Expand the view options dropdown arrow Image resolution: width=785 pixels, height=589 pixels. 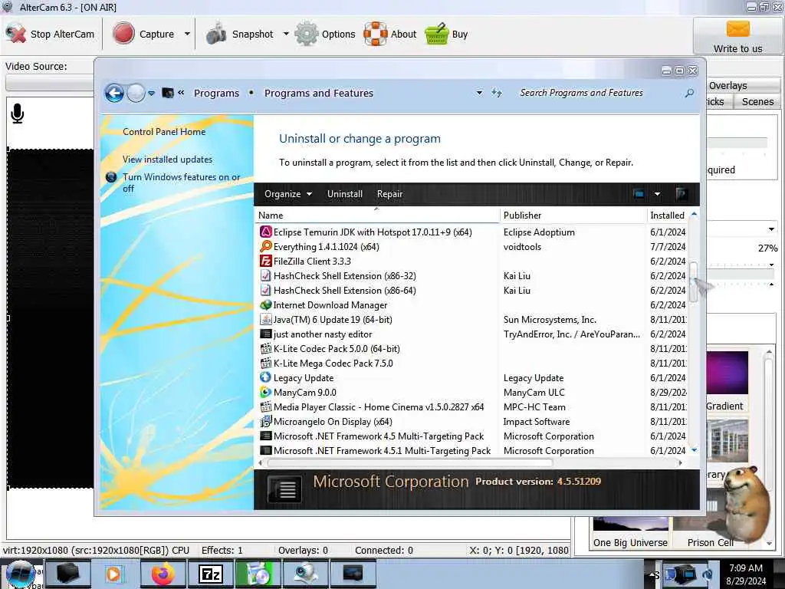(657, 194)
